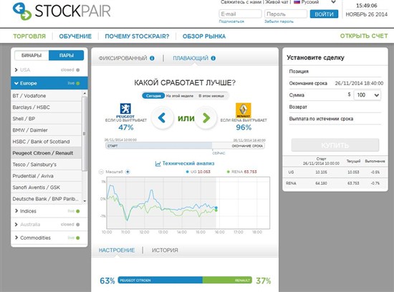394x292 pixels.
Task: Click the green live dot for Europe
Action: point(77,83)
